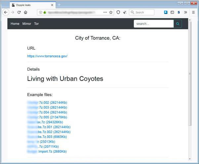Open the .7z.003 (262144Kb) file link

[x=47, y=107]
